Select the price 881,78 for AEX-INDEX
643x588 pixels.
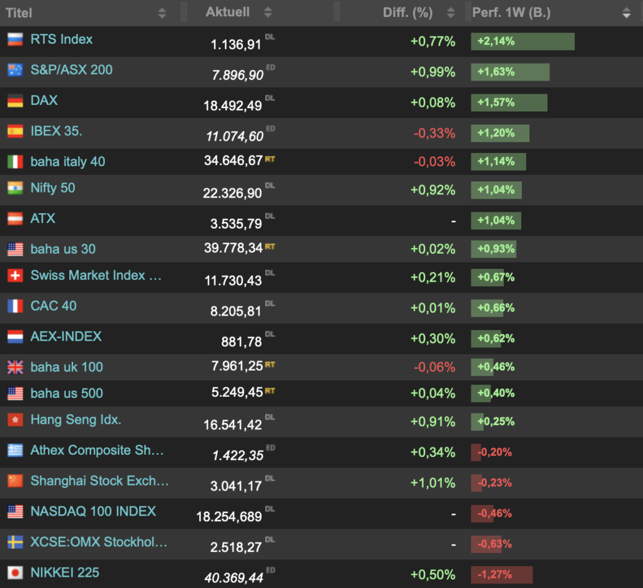[242, 342]
